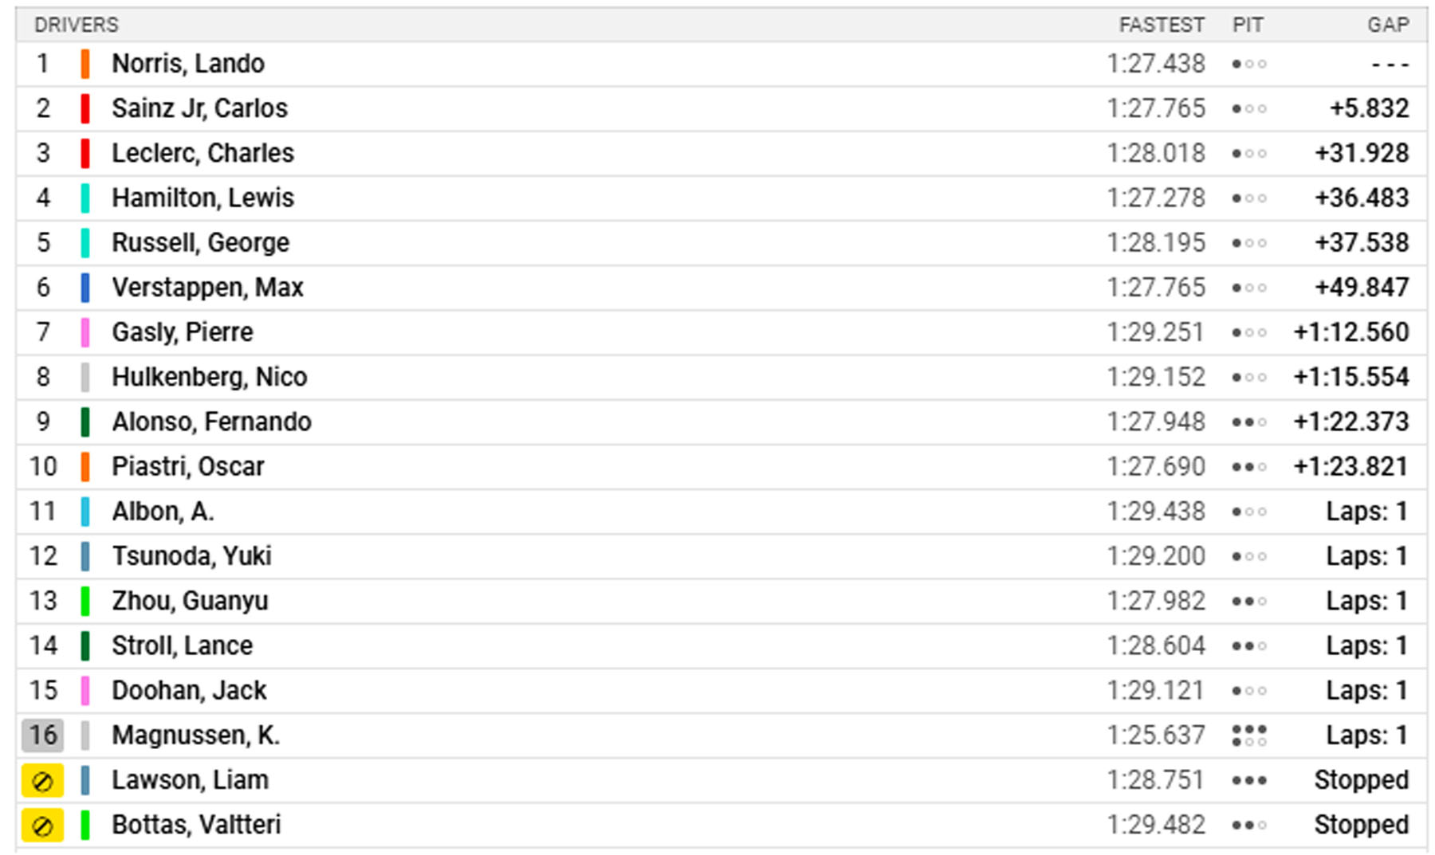1435x855 pixels.
Task: Open driver Verstappen, Max
Action: (x=207, y=288)
